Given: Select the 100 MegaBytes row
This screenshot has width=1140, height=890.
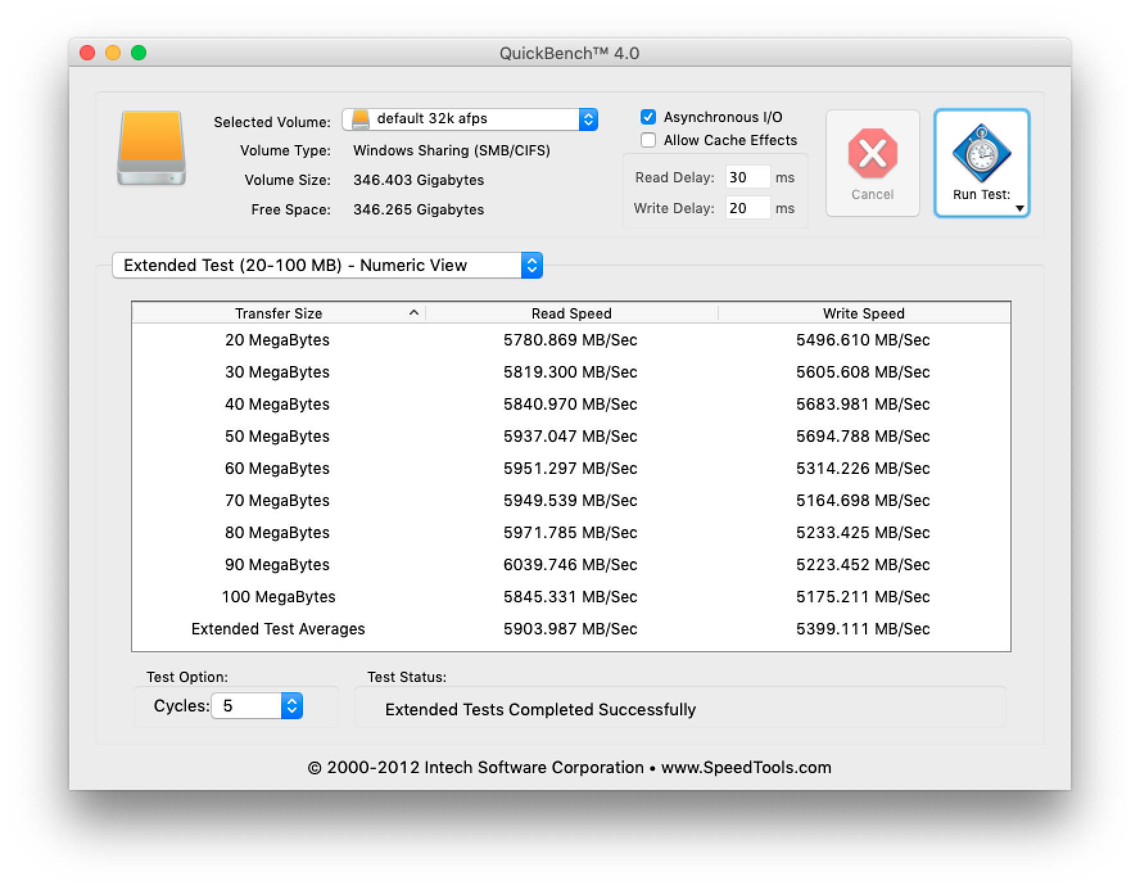Looking at the screenshot, I should [571, 597].
